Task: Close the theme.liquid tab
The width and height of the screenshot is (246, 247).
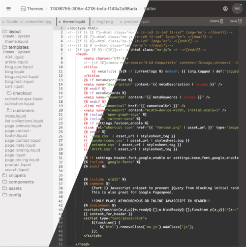Action: [x=60, y=22]
